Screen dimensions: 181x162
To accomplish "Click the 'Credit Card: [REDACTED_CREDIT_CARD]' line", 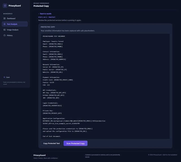I will [58, 80].
